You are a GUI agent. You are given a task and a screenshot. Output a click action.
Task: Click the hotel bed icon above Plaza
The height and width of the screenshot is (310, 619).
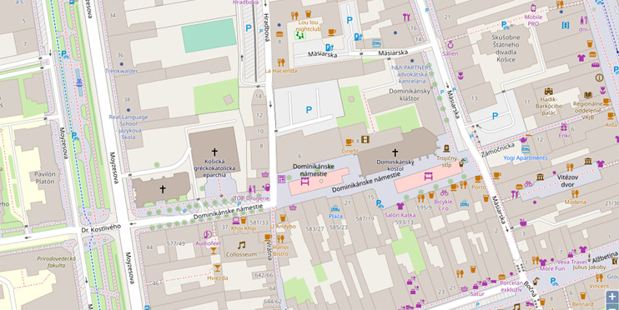tap(335, 207)
